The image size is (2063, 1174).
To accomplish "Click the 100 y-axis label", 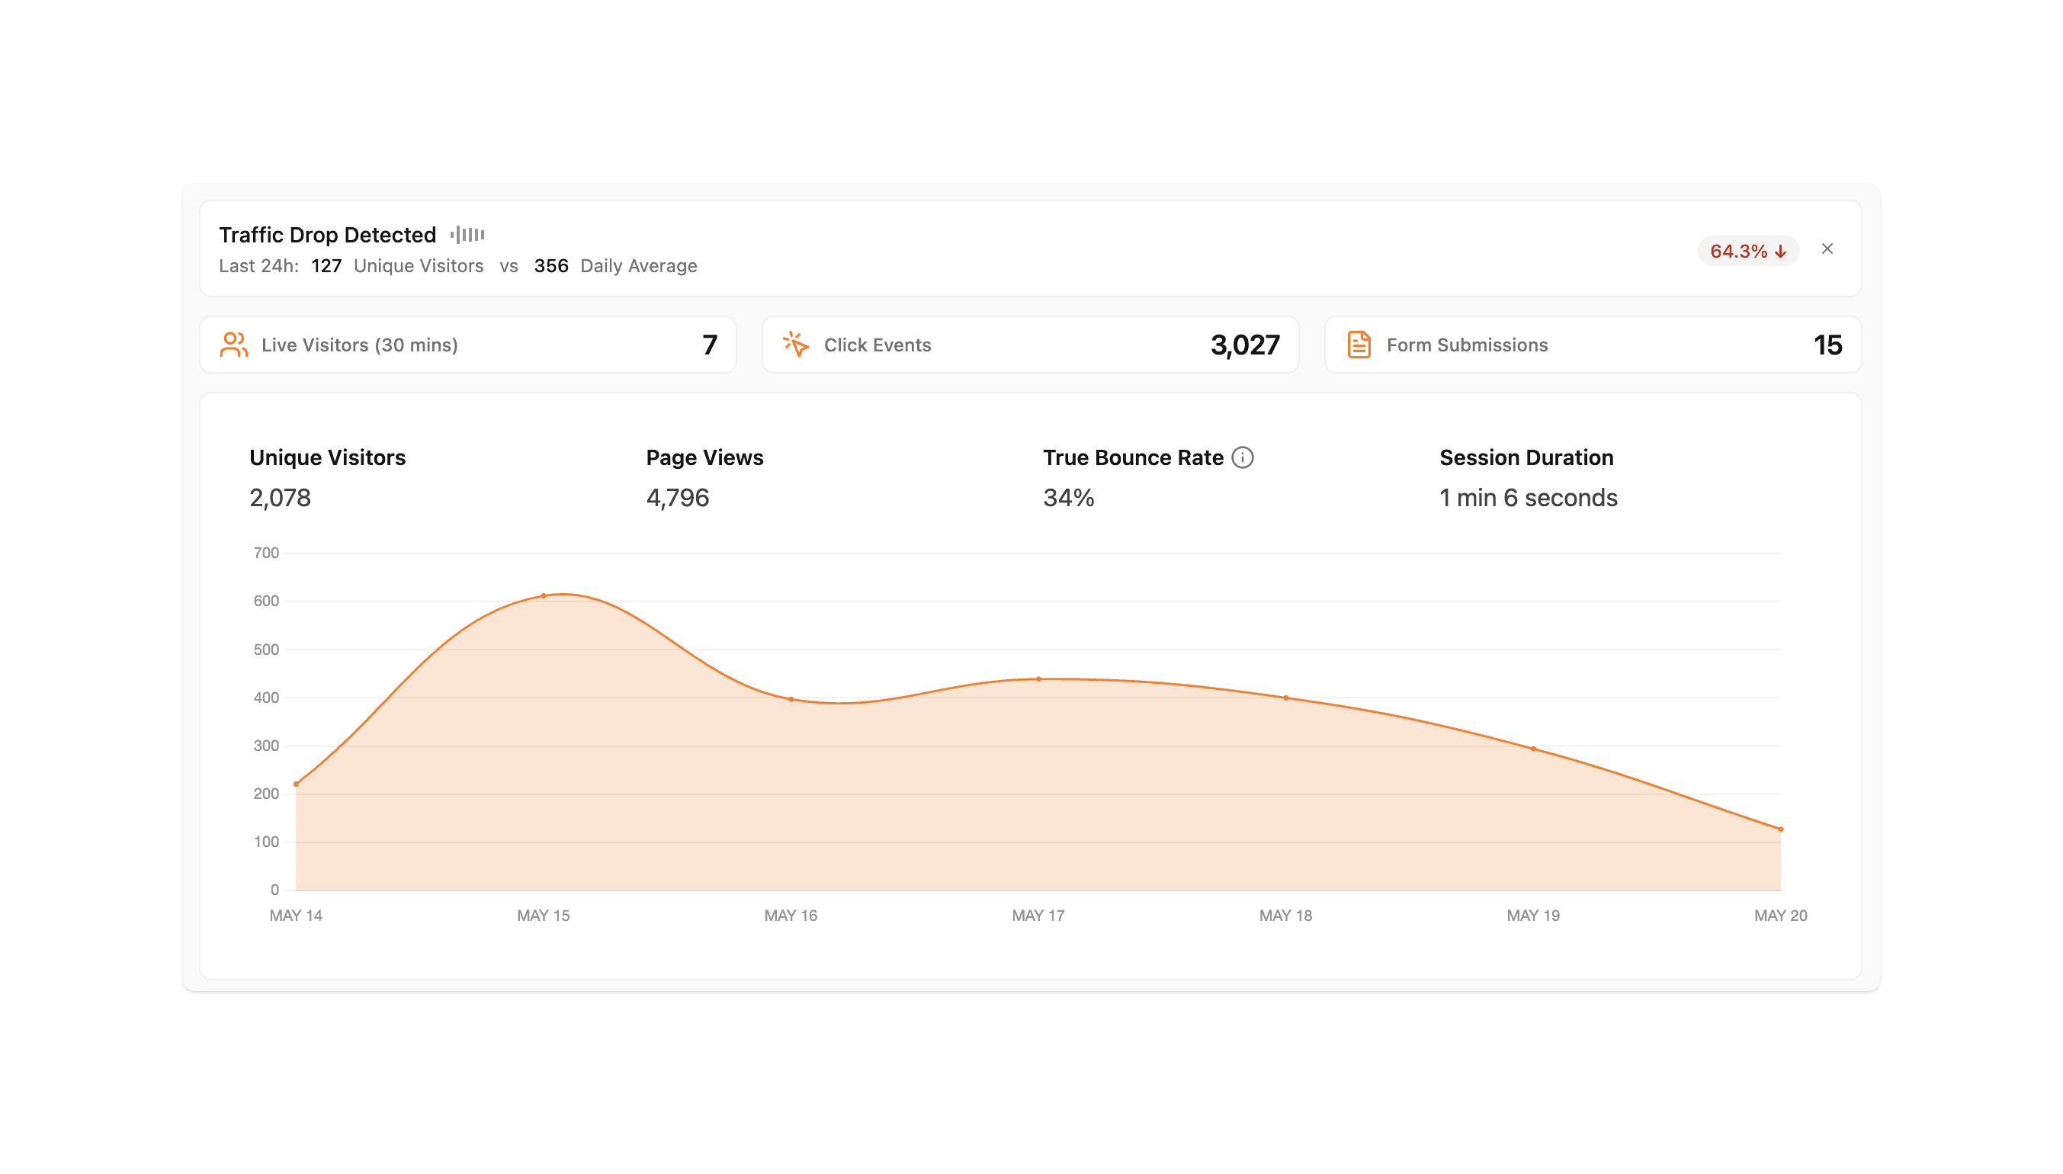I will [266, 842].
